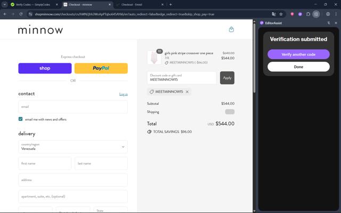Click the Subtotal label
The width and height of the screenshot is (341, 213).
[153, 104]
